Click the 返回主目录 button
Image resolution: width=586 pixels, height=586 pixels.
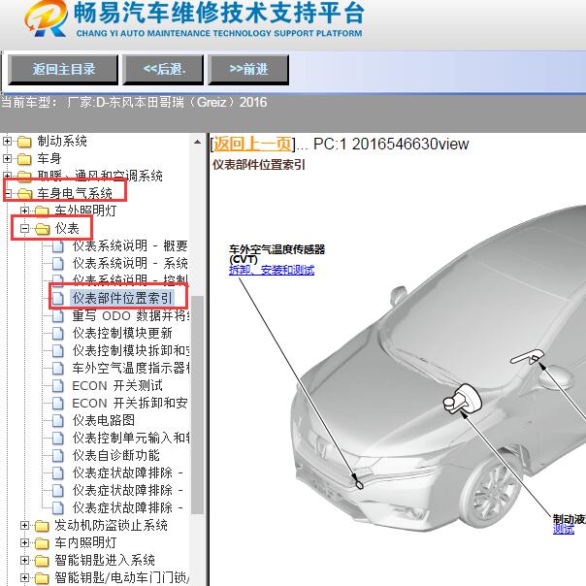pos(63,70)
